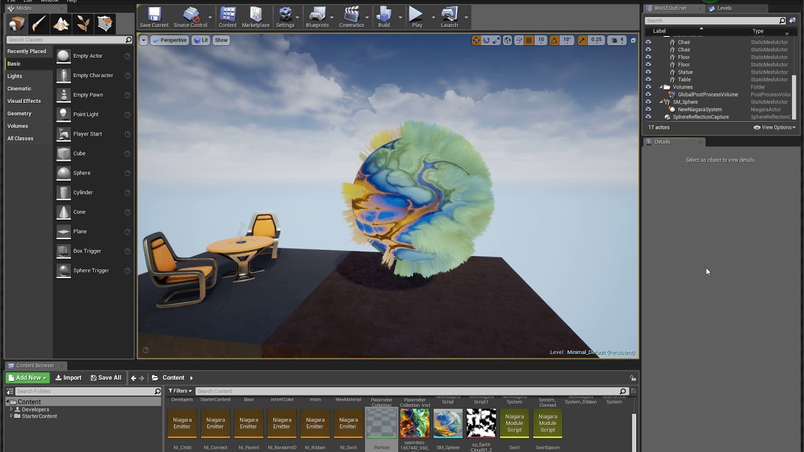The height and width of the screenshot is (452, 804).
Task: Open the Content toolbar button
Action: (x=227, y=18)
